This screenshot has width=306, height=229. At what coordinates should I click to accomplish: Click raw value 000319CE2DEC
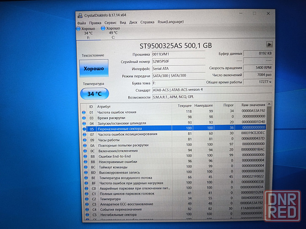[x=253, y=133]
